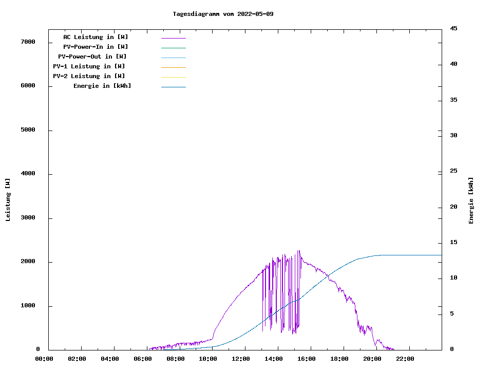Click the PV-Power-Out legend label
493x370 pixels.
tap(92, 57)
